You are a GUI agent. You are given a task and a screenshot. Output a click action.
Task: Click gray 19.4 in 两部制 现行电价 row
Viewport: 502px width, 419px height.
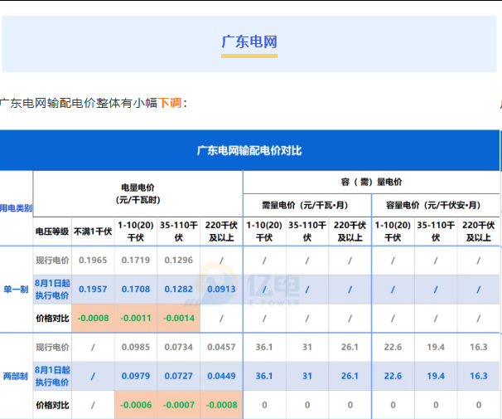tap(436, 347)
